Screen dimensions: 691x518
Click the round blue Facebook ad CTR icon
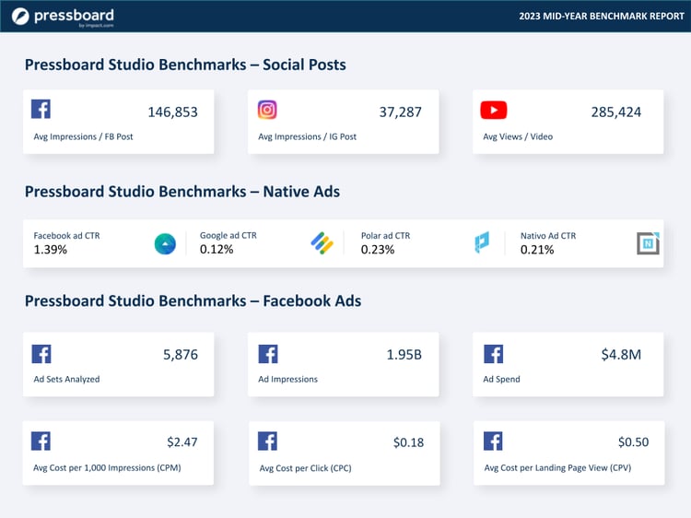click(165, 243)
